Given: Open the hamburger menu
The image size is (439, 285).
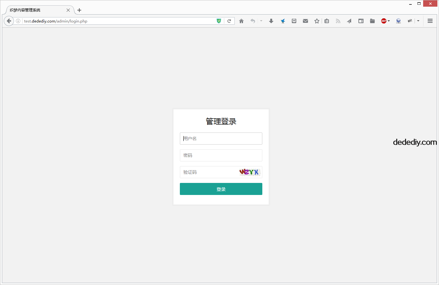Looking at the screenshot, I should click(x=430, y=21).
